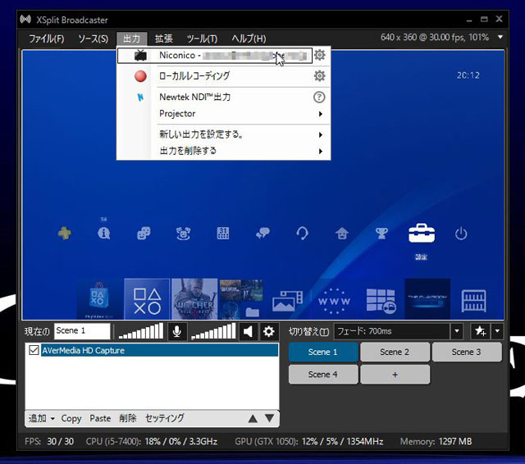
Task: Choose ローカルレコーディング from output menu
Action: tap(194, 76)
